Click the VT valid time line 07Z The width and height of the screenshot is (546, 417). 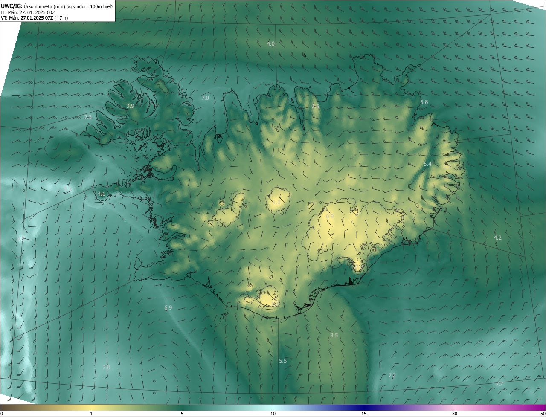pos(35,18)
